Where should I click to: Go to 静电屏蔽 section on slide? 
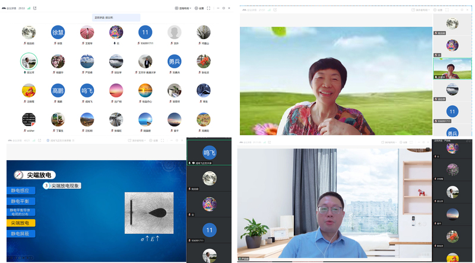pyautogui.click(x=21, y=233)
